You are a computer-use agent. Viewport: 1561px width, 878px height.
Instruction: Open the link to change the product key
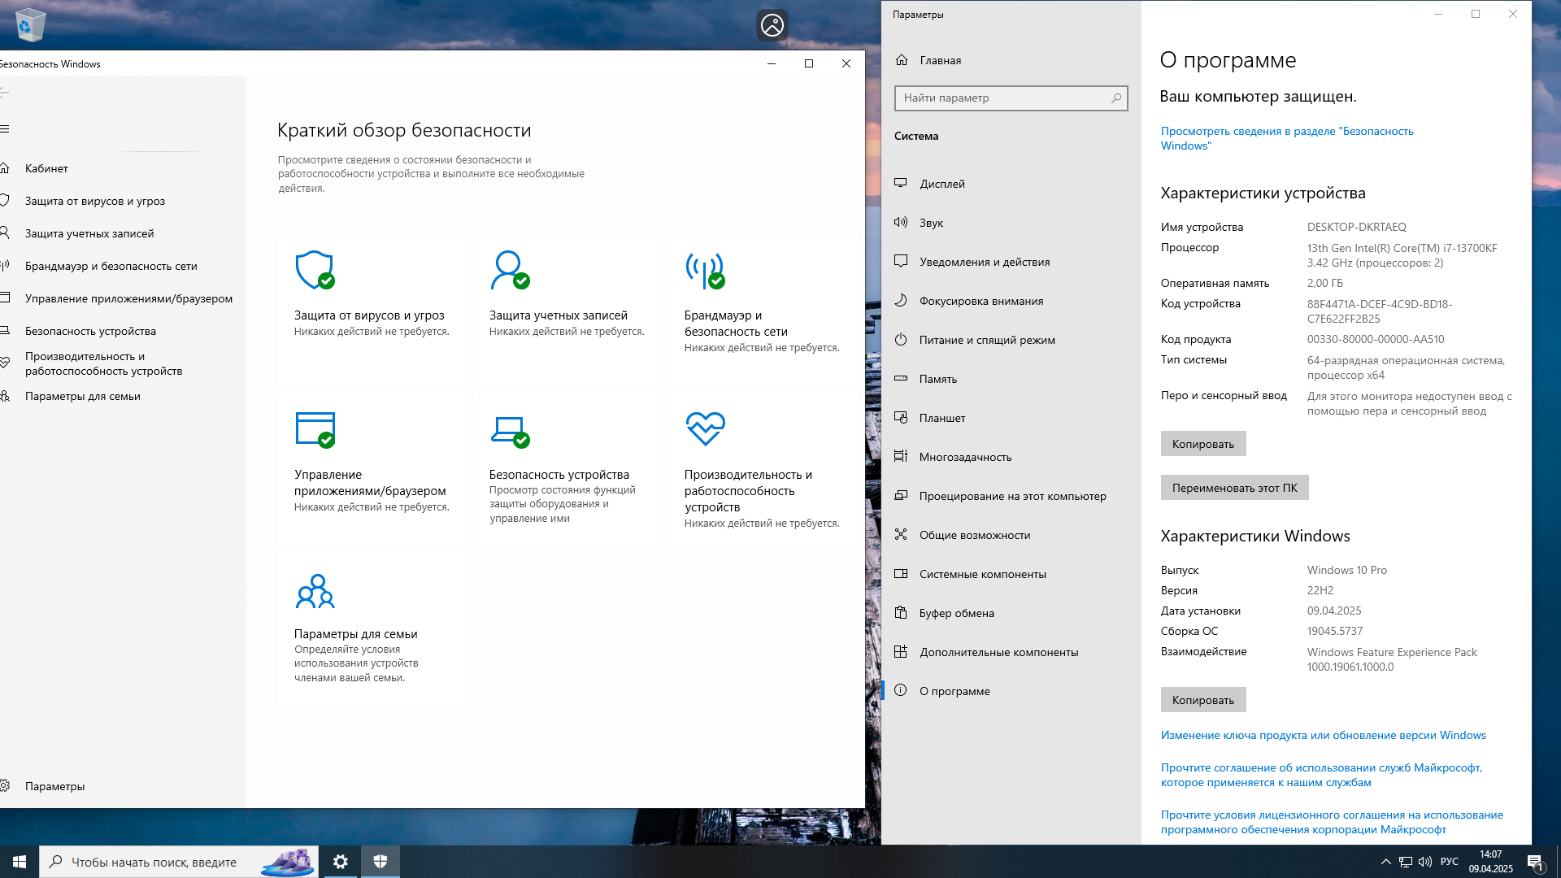point(1323,735)
